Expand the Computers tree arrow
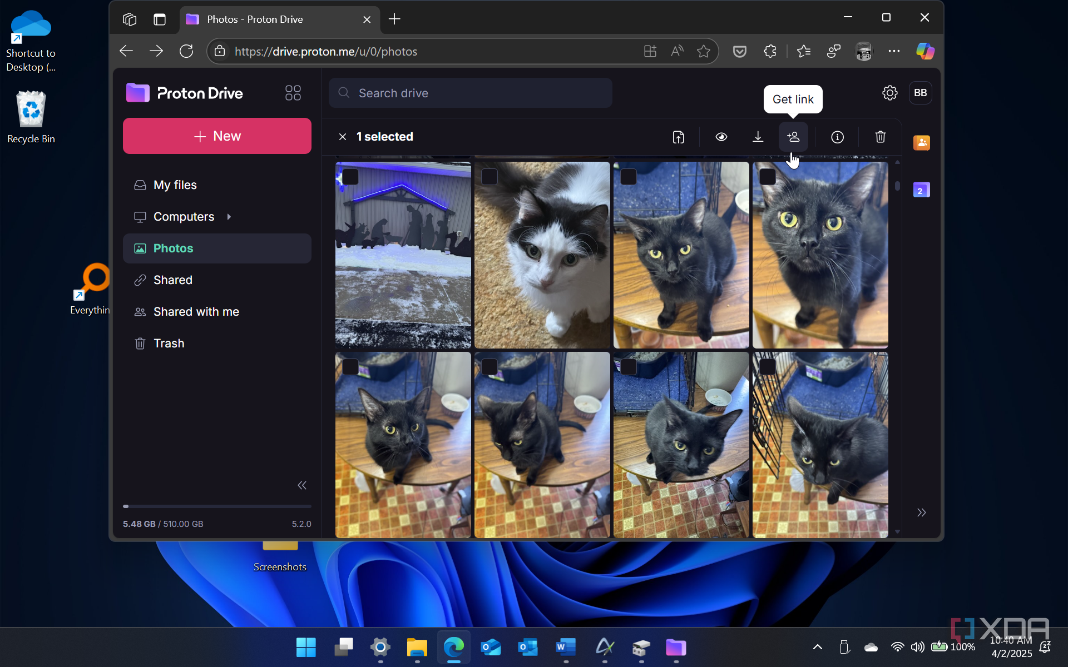This screenshot has height=667, width=1068. (229, 217)
